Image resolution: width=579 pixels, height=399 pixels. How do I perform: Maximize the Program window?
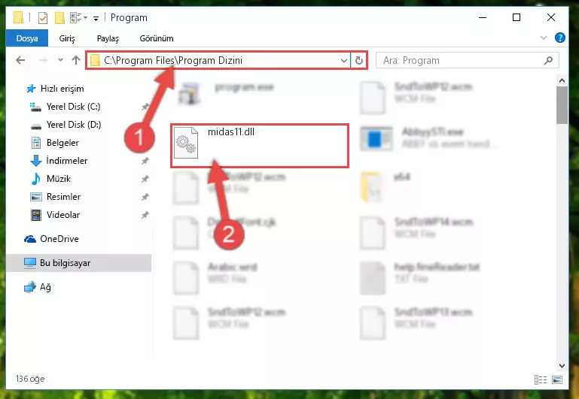coord(517,17)
